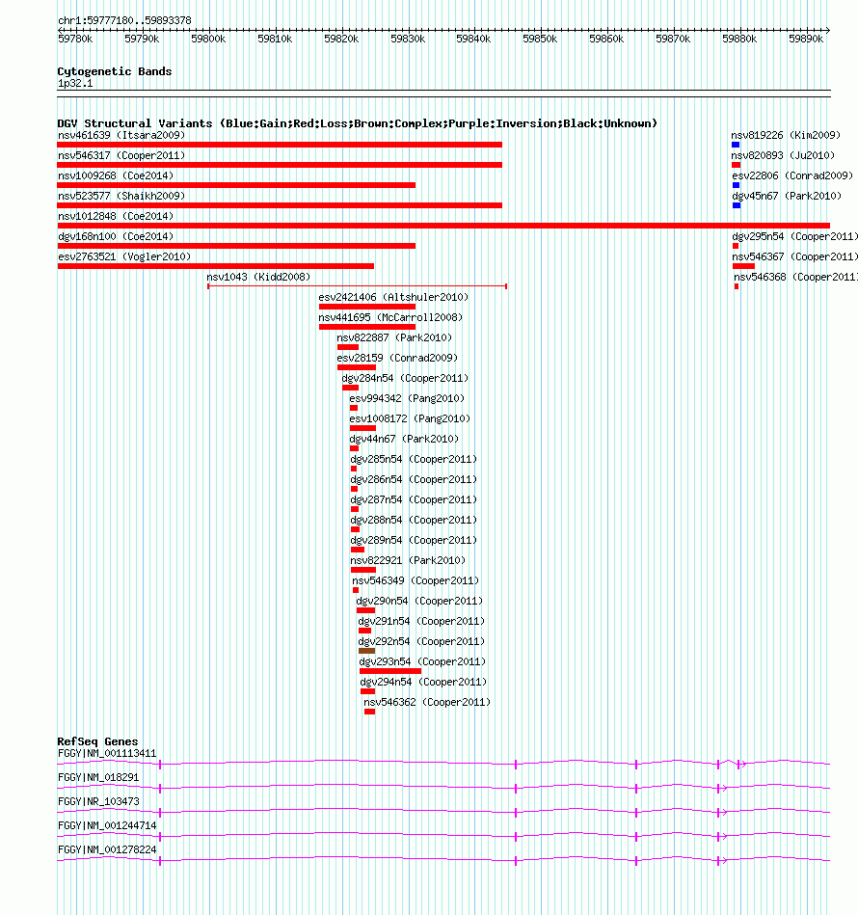Click nsv822887 (Park2010) variant label
The height and width of the screenshot is (915, 858).
click(x=394, y=337)
